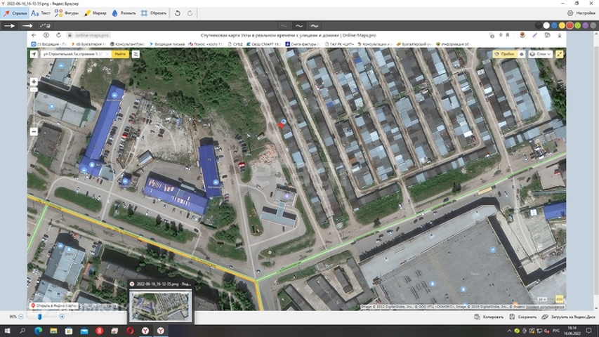Click the Найти search button on map
The width and height of the screenshot is (599, 337).
click(x=119, y=53)
